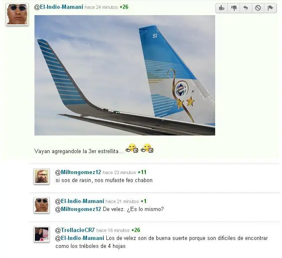Visit @El-Indio-Mamani profile from top comment
The height and width of the screenshot is (258, 282).
(59, 7)
